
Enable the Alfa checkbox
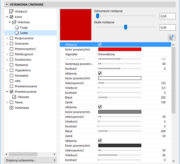(x=11, y=81)
